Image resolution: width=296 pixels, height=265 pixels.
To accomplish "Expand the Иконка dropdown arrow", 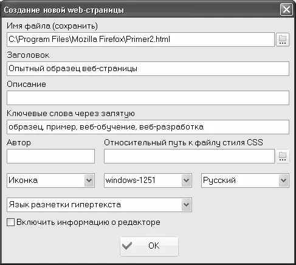I will tap(89, 181).
